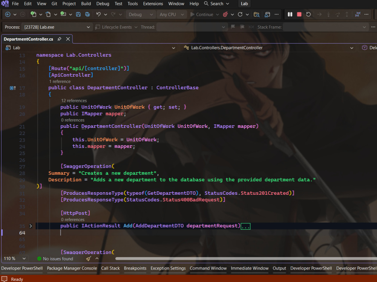Screen dimensions: 377x282
Task: Pause debugging with the Break All button
Action: tap(290, 14)
